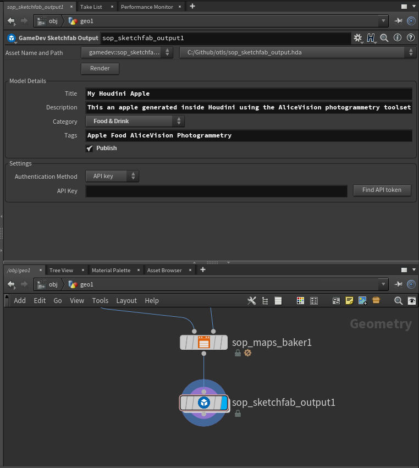
Task: Expand the Authentication Method dropdown
Action: pos(112,176)
